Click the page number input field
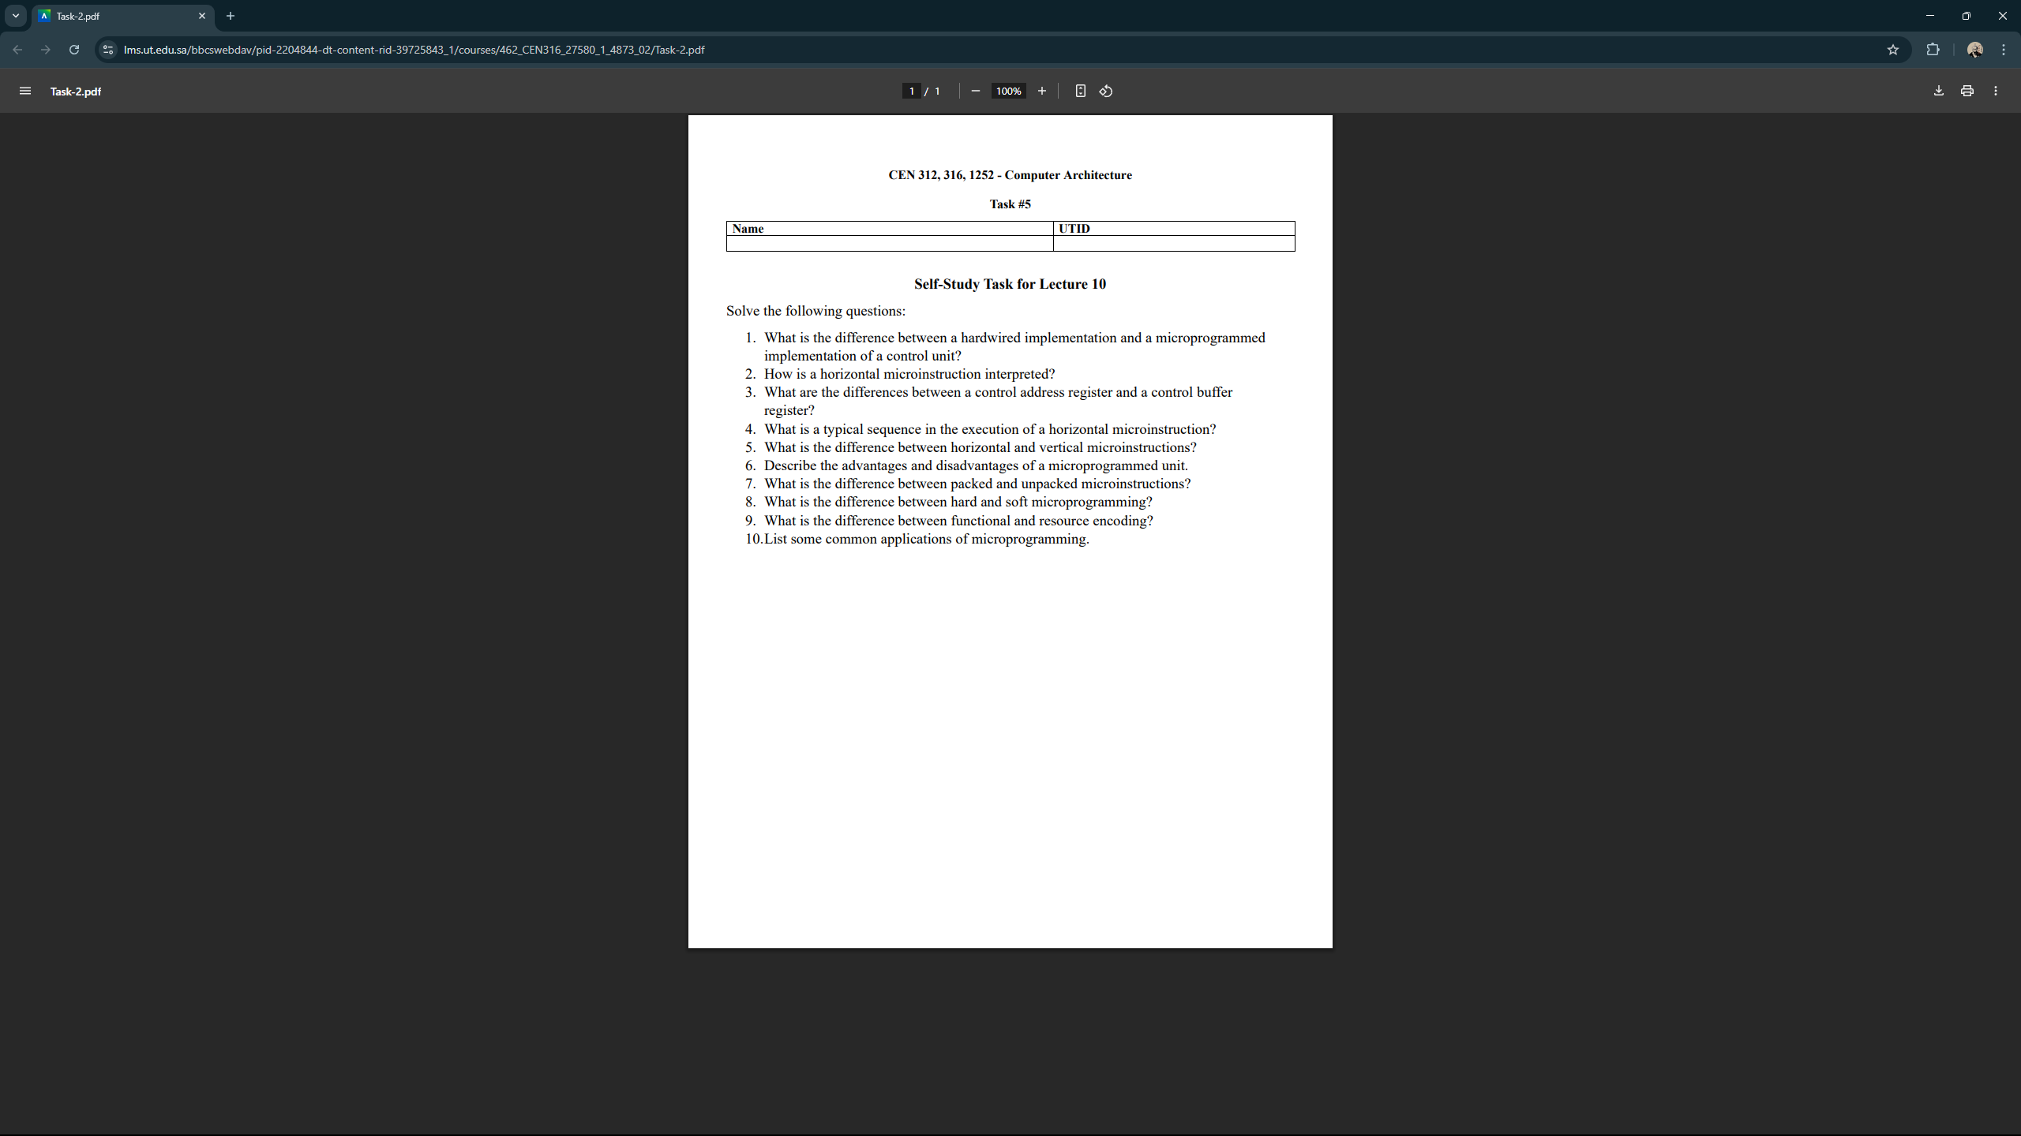This screenshot has width=2021, height=1136. [x=911, y=92]
